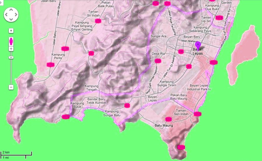Screen dimensions: 262x161
Task: Pan the map right using the east arrow
Action: (x=16, y=15)
